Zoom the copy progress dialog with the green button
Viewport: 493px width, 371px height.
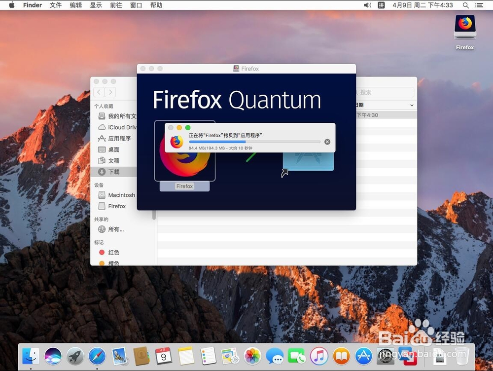click(x=188, y=127)
